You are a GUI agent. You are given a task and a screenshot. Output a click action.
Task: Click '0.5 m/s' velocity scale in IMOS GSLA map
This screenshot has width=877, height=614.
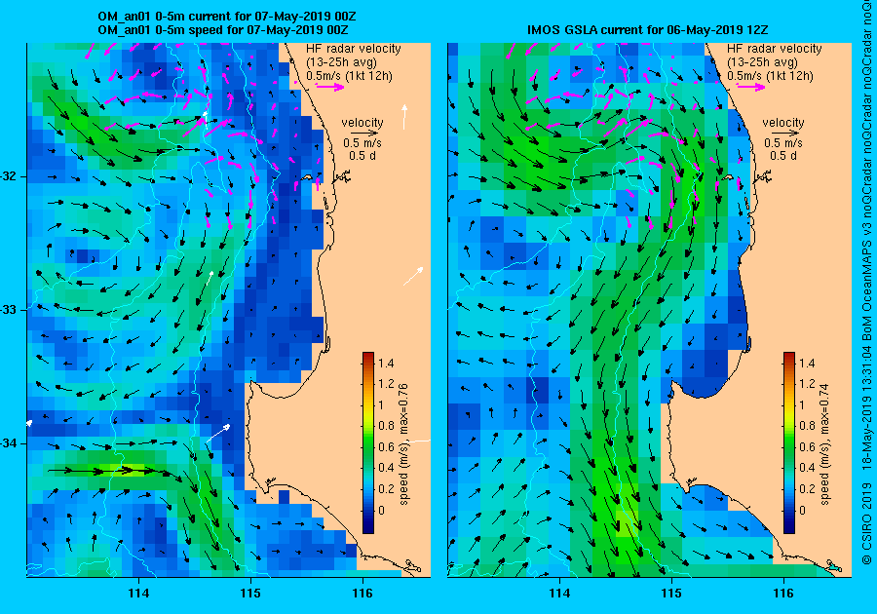pos(783,143)
